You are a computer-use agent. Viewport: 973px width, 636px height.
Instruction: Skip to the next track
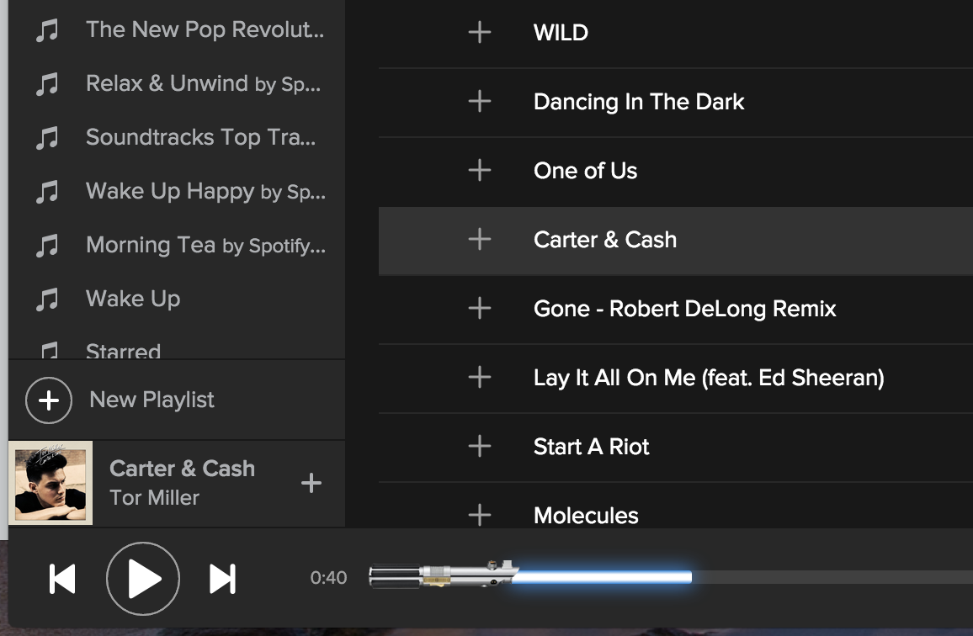(x=222, y=579)
